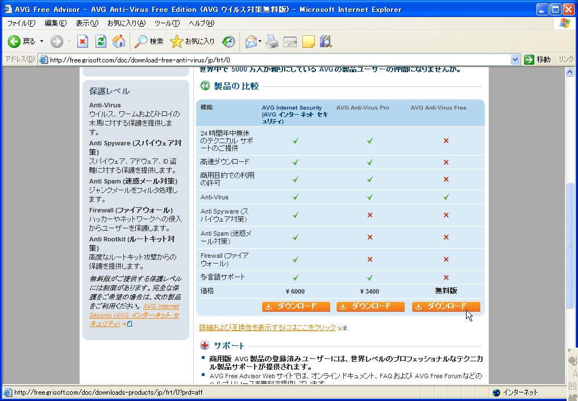Open the ツール(T) menu
Screen dimensions: 578x401
point(167,23)
